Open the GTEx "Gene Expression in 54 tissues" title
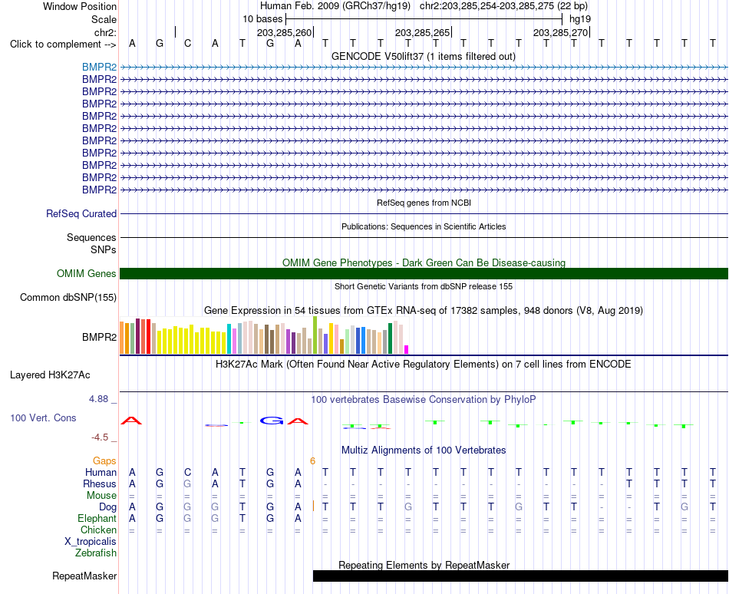The width and height of the screenshot is (729, 594). [x=424, y=311]
